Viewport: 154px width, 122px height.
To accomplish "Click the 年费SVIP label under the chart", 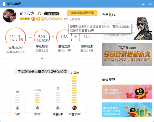I will click(x=74, y=114).
